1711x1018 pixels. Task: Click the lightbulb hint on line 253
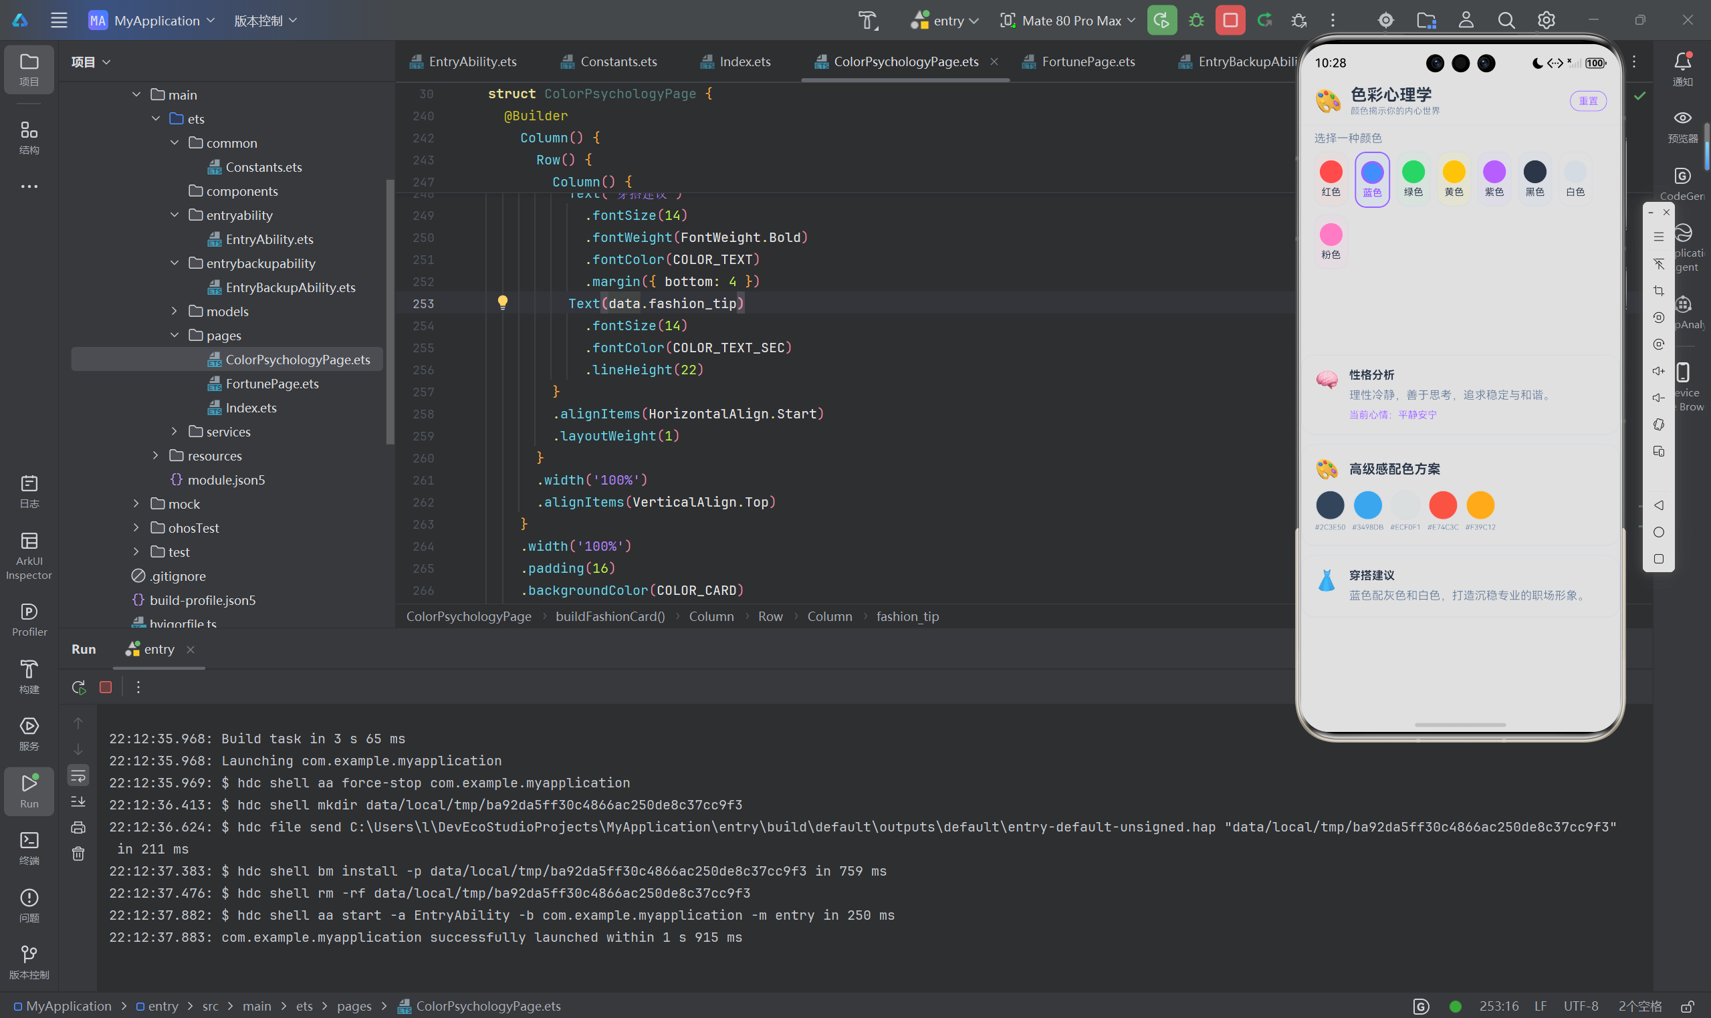point(503,303)
